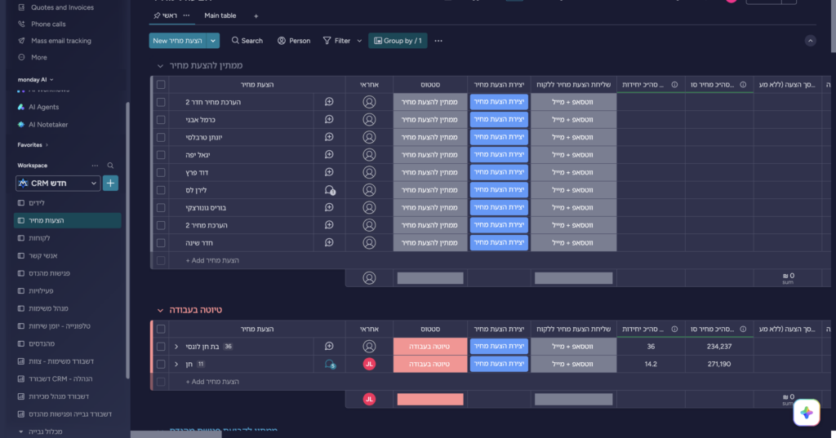Switch to Main table tab
The width and height of the screenshot is (836, 438).
pyautogui.click(x=220, y=15)
